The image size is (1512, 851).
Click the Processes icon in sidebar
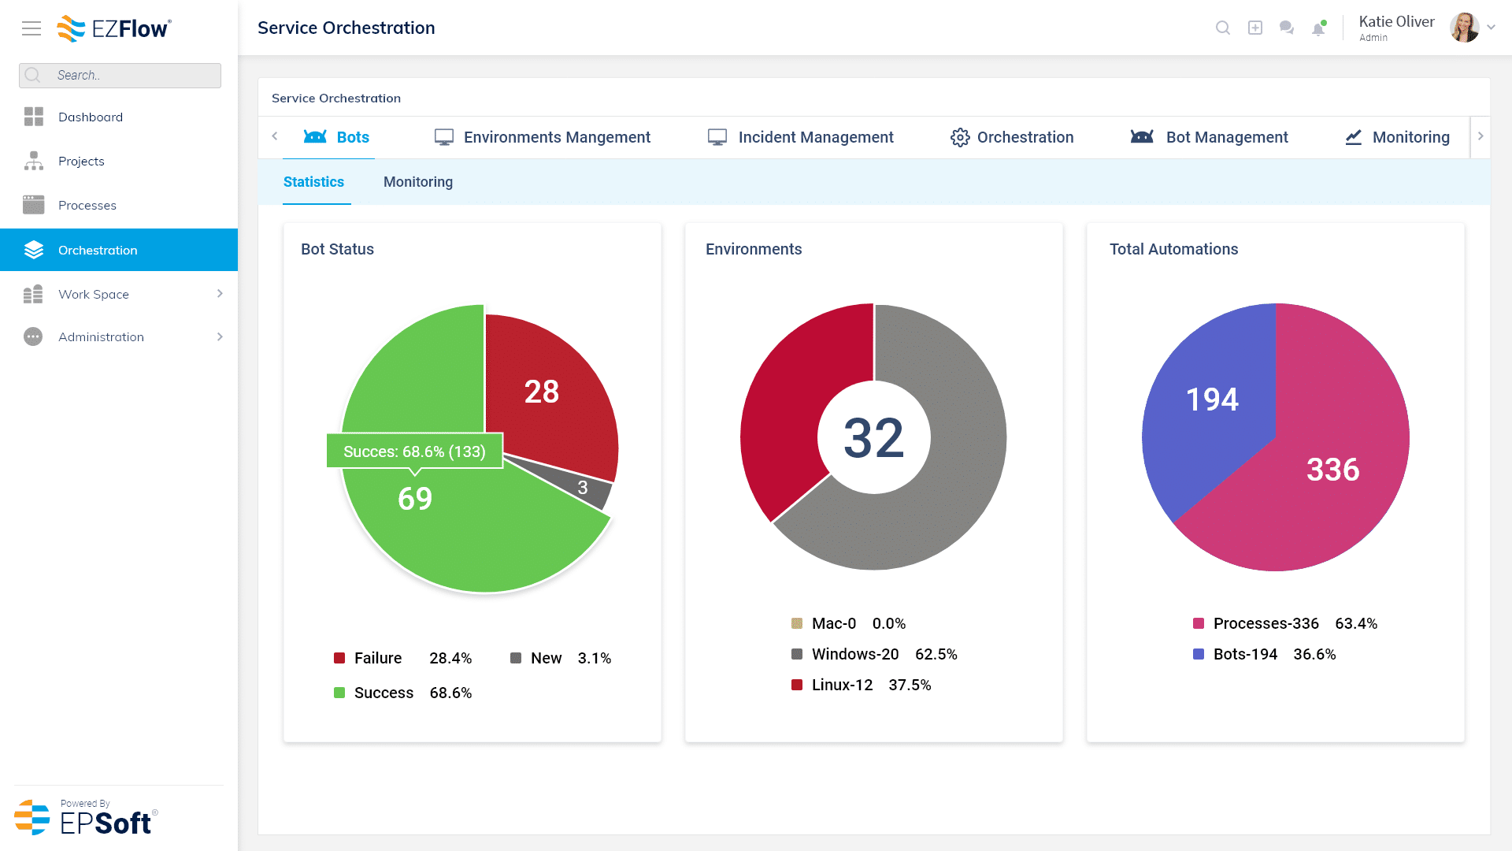(x=33, y=205)
